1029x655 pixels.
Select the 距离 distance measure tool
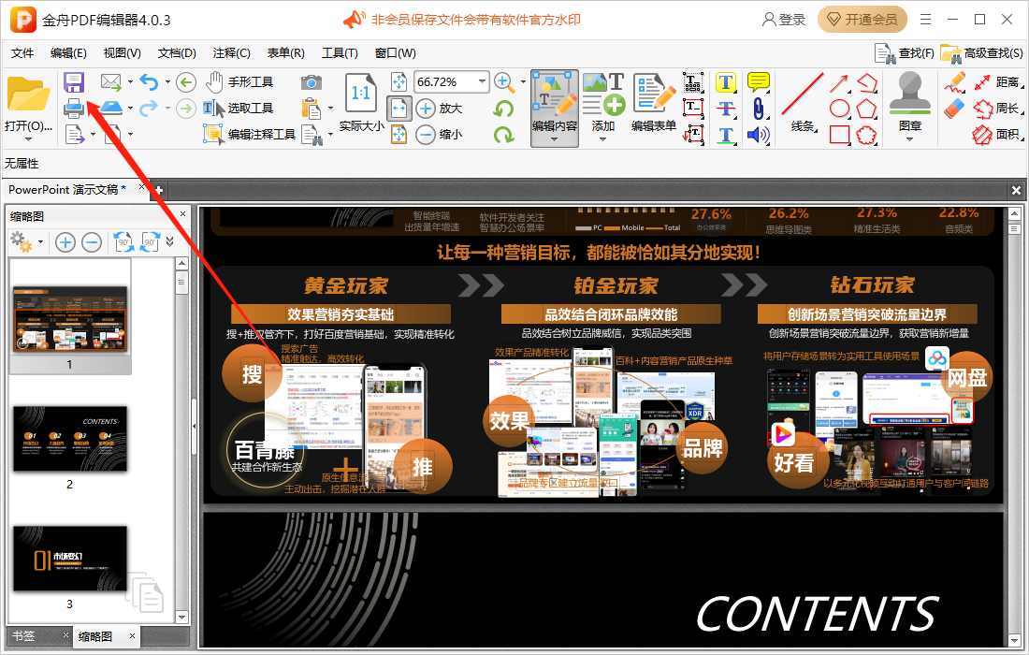pyautogui.click(x=997, y=82)
